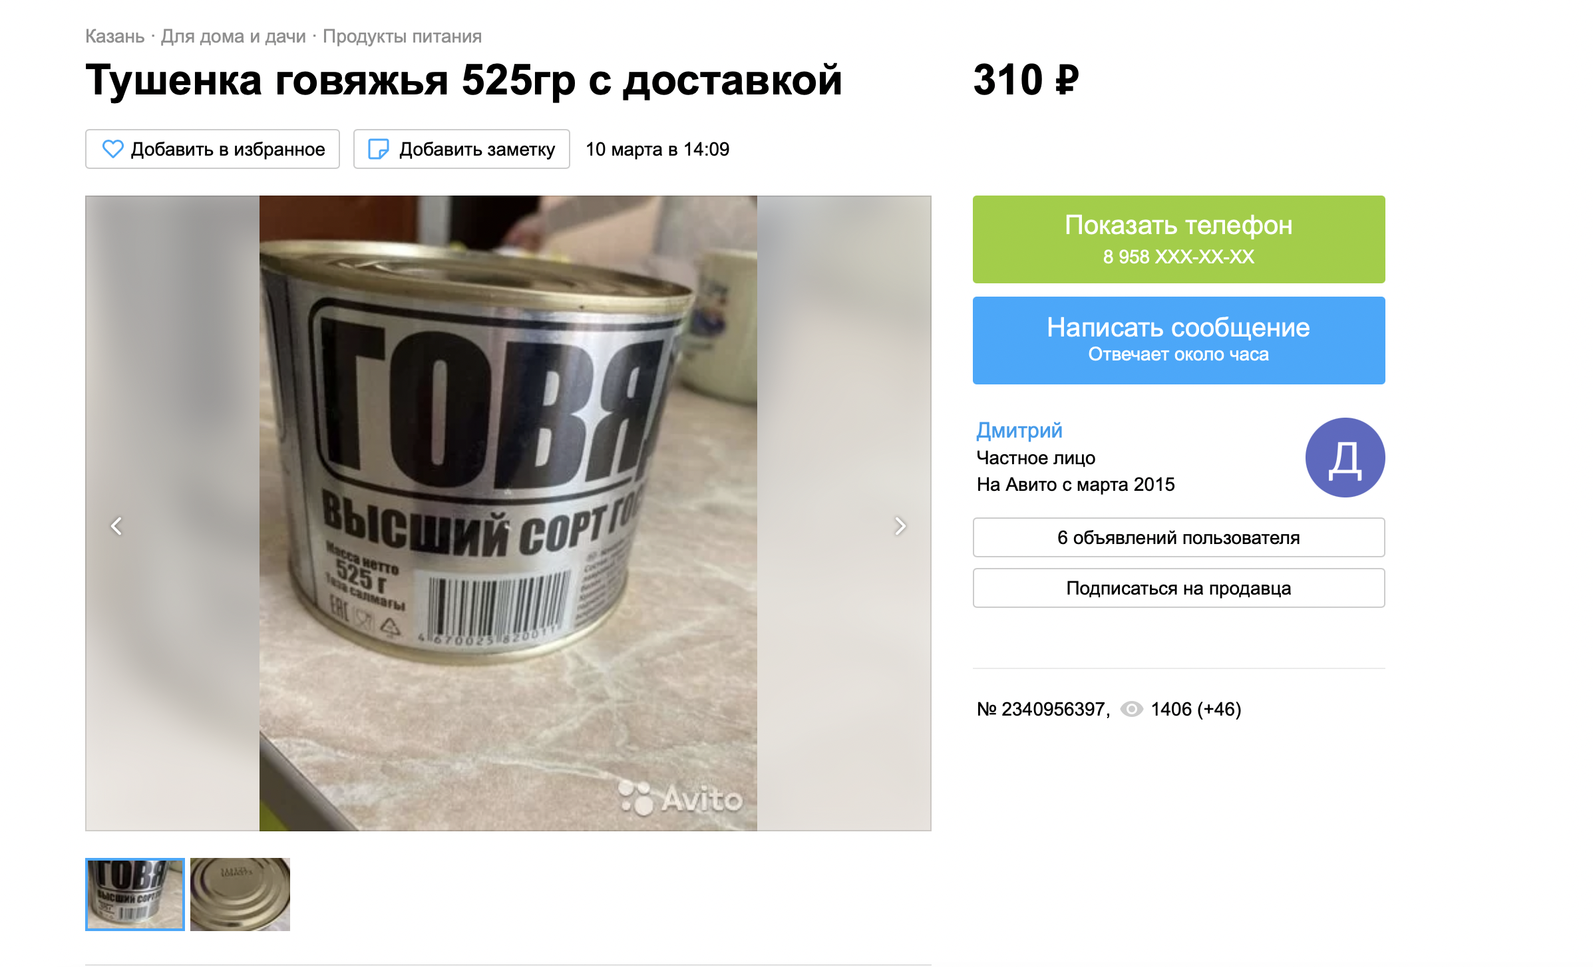
Task: Open the Для дома и дачи category
Action: coord(234,37)
